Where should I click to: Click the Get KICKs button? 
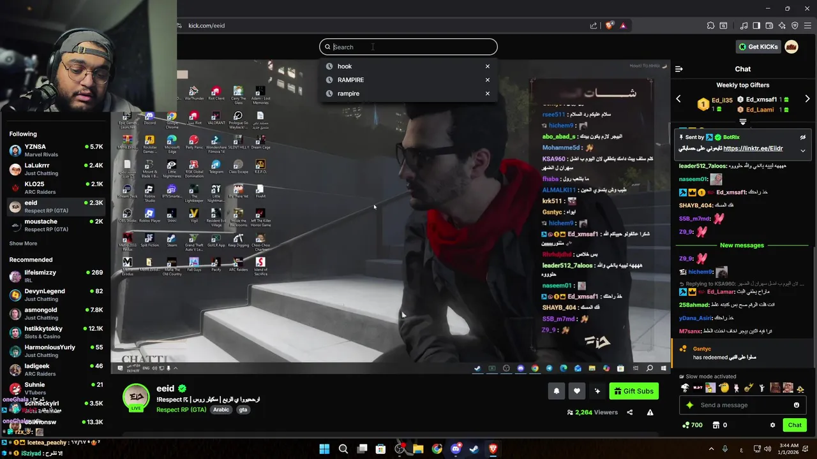758,47
